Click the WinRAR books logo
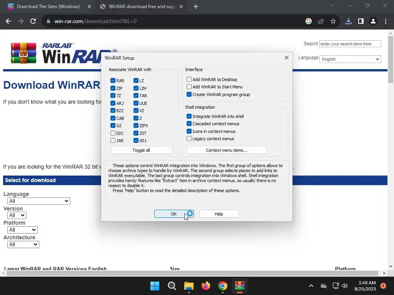The image size is (394, 295). coord(23,53)
